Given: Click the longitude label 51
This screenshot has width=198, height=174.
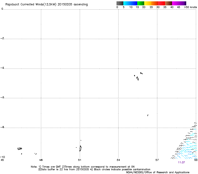Looking at the screenshot, I should pyautogui.click(x=79, y=160).
